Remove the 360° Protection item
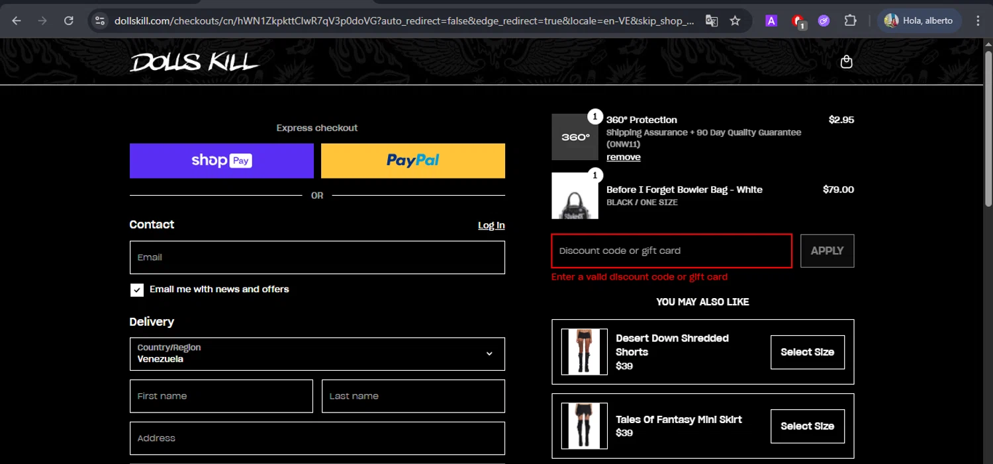 [624, 157]
